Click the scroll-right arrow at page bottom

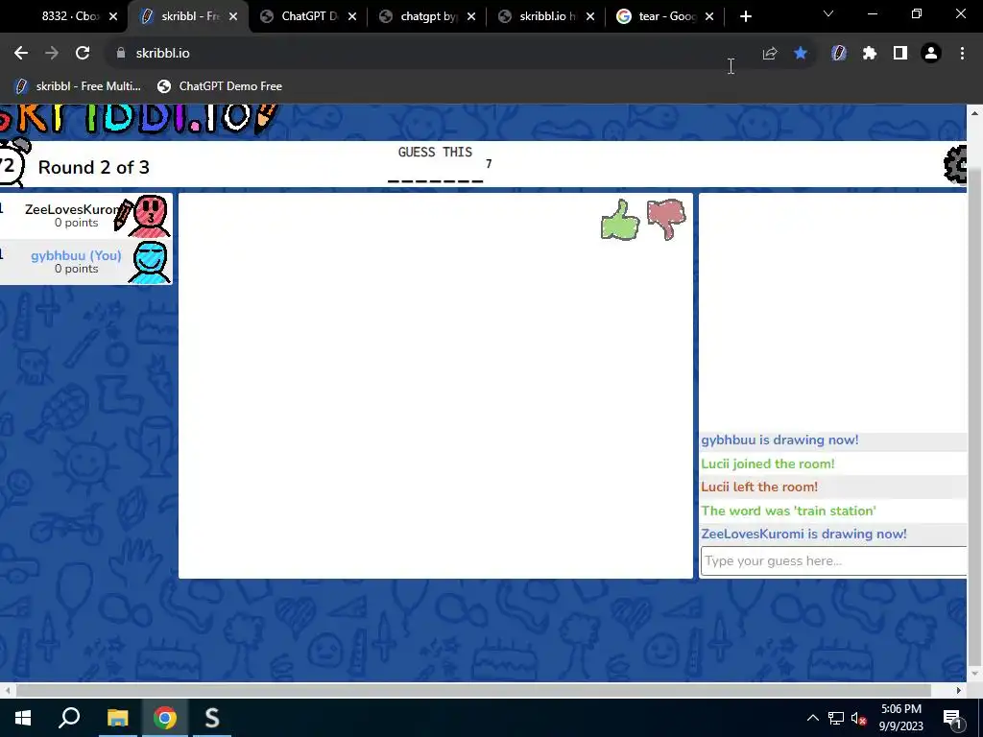click(959, 691)
